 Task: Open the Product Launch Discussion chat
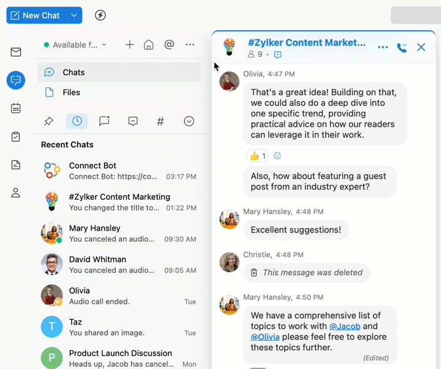(119, 358)
